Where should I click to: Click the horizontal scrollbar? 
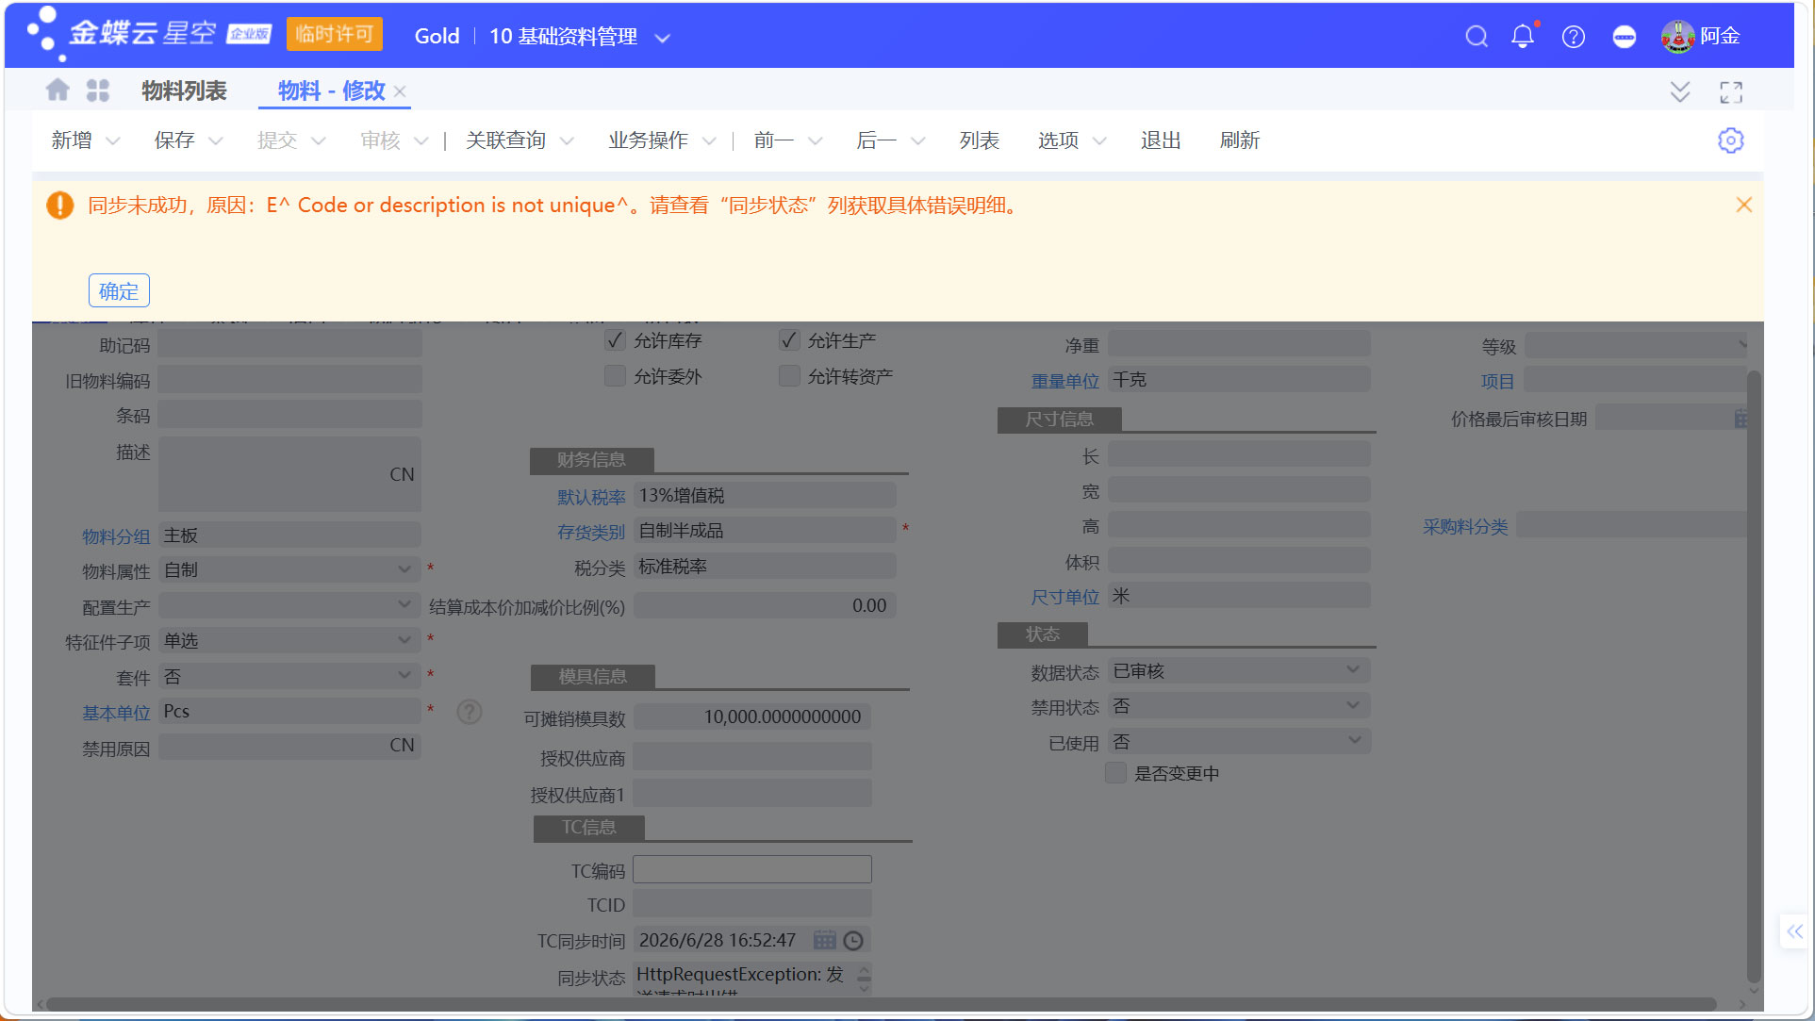point(882,1004)
